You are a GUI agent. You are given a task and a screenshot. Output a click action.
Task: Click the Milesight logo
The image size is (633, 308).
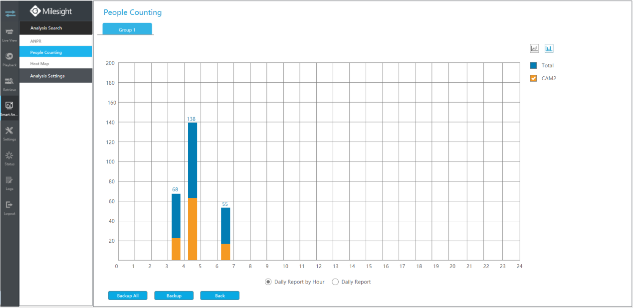point(51,11)
